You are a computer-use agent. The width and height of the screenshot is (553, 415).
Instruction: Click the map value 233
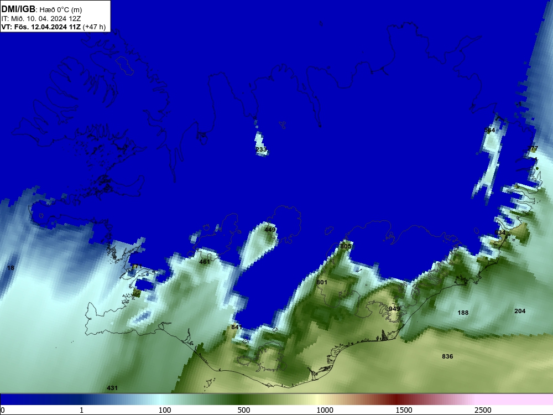pyautogui.click(x=261, y=149)
